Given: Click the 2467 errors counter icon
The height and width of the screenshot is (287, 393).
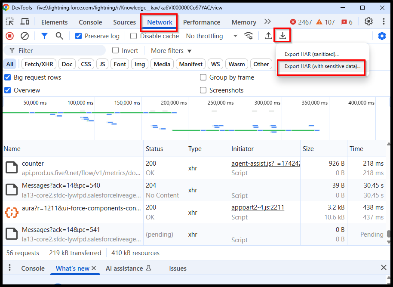Looking at the screenshot, I should pos(293,22).
